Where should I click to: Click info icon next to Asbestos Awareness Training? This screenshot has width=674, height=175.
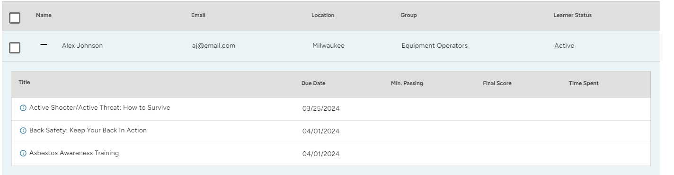point(23,153)
